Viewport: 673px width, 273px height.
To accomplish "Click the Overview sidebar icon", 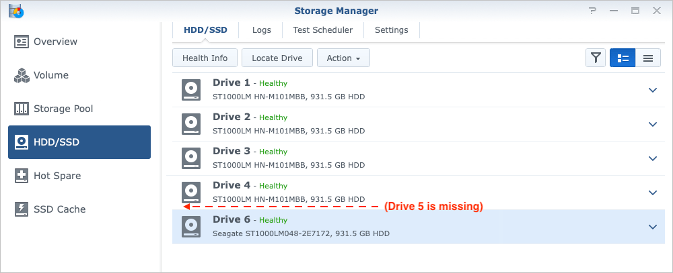I will (x=22, y=42).
